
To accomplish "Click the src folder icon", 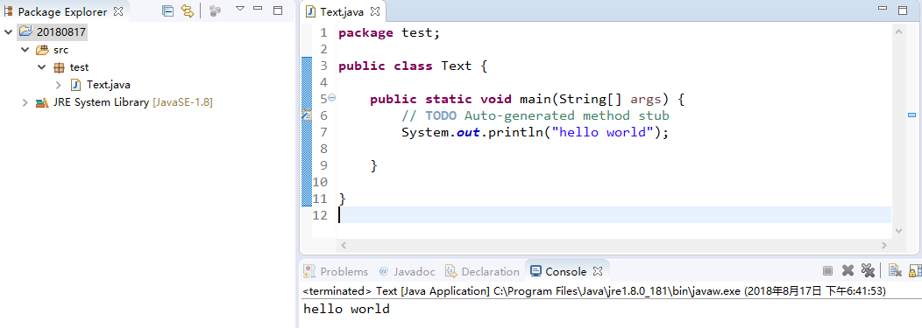I will click(x=42, y=50).
